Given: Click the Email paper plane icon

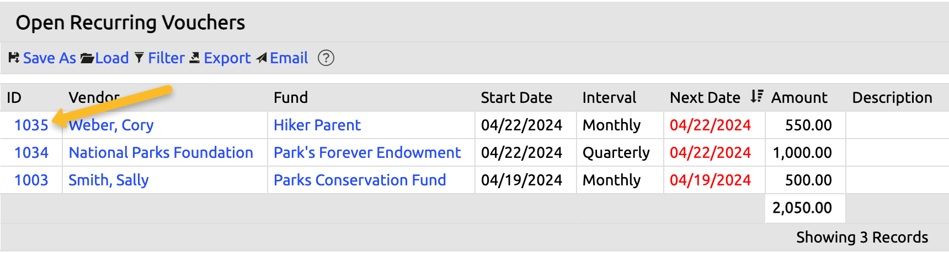Looking at the screenshot, I should click(x=262, y=58).
